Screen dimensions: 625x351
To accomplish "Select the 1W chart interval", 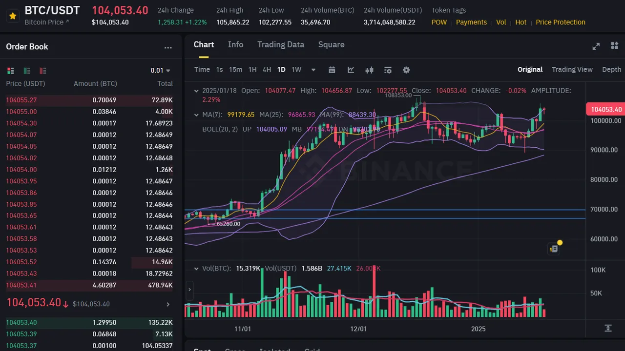I will pos(296,69).
